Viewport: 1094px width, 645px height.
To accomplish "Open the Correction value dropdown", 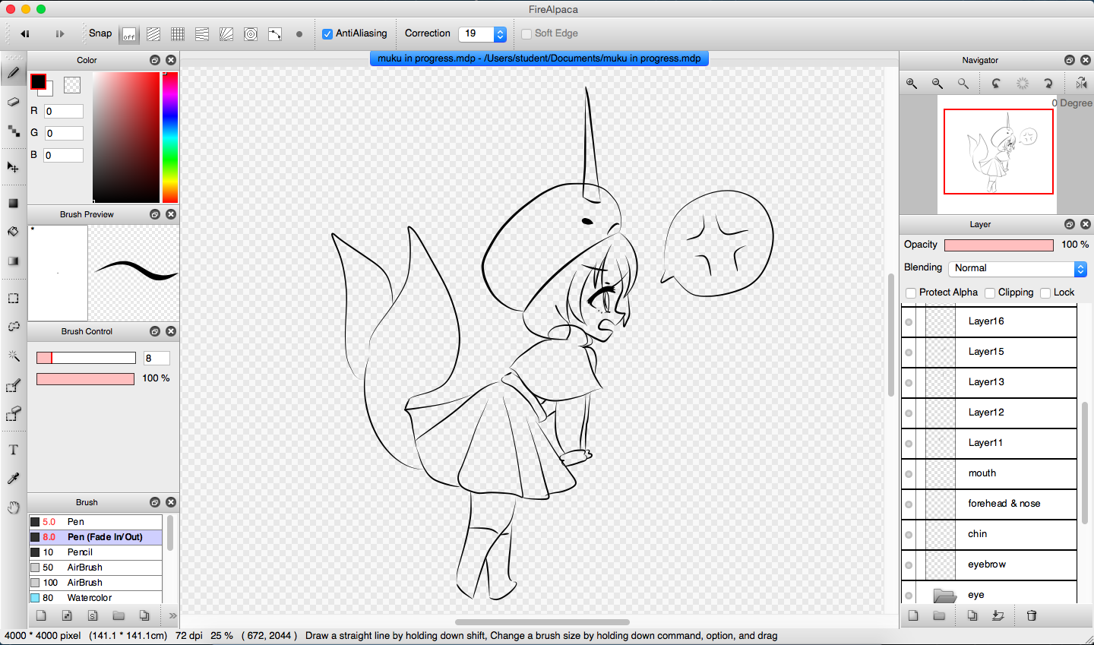I will click(x=500, y=34).
